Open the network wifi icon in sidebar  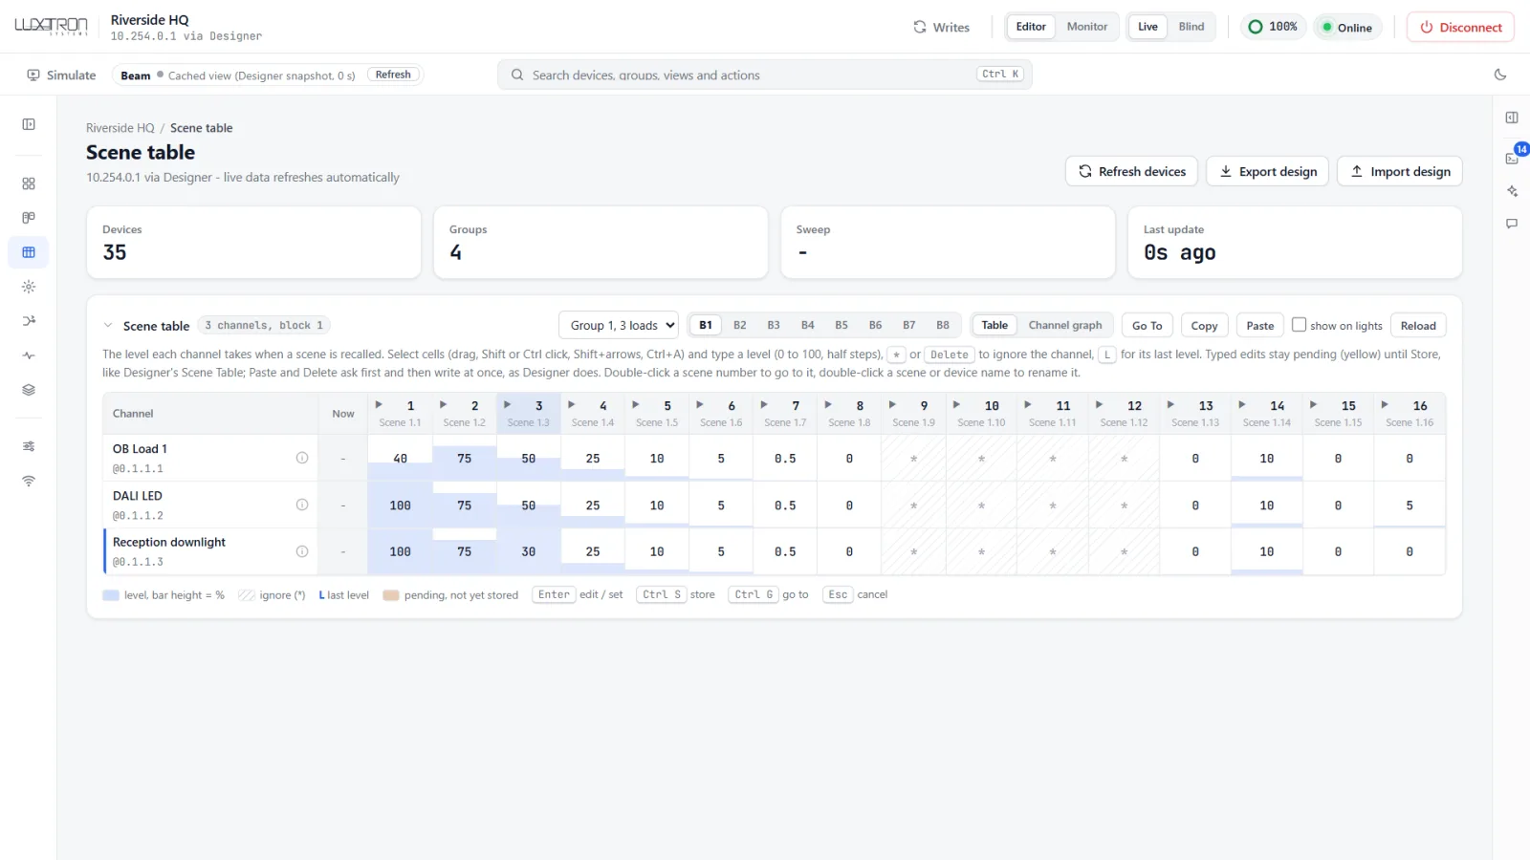pyautogui.click(x=29, y=481)
